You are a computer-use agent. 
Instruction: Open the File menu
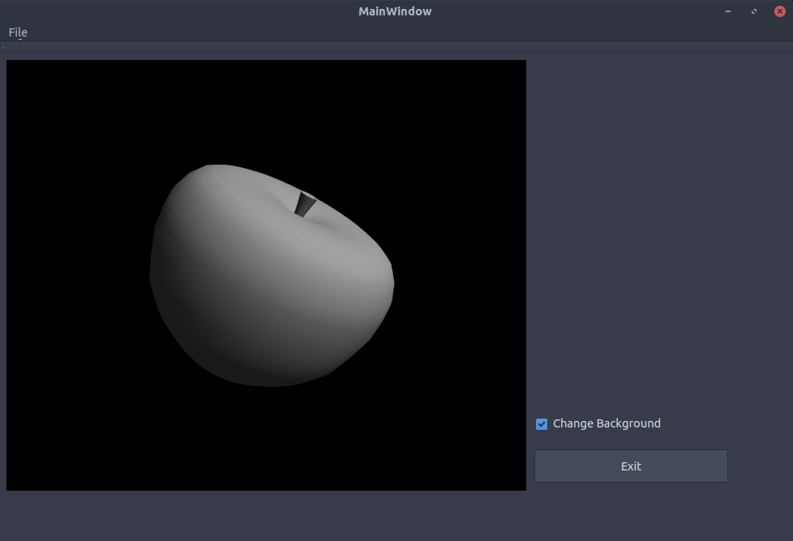16,32
